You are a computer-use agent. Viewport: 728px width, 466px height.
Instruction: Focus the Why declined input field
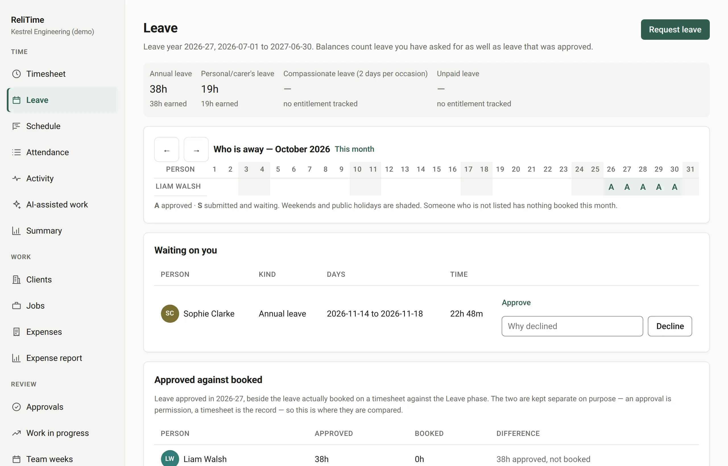pyautogui.click(x=572, y=326)
